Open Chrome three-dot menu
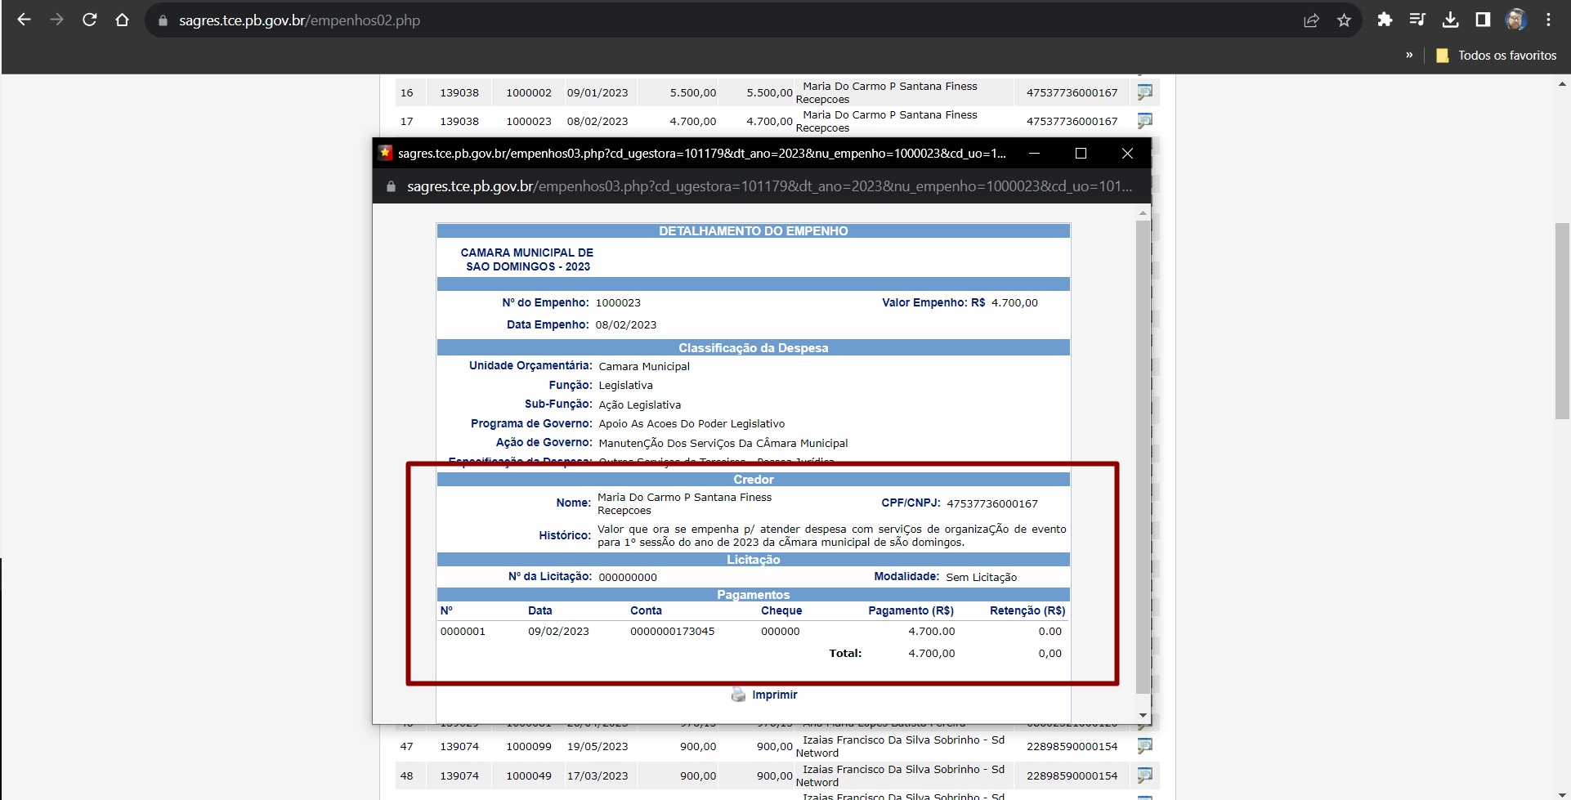Viewport: 1571px width, 800px height. (1548, 20)
